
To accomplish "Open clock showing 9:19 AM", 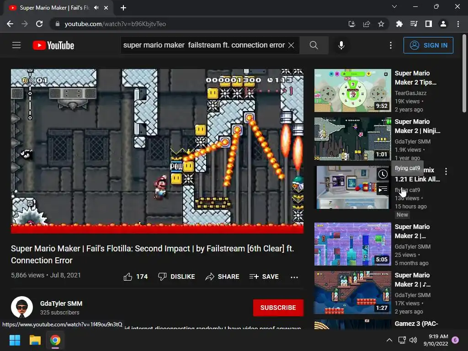I will 436,340.
